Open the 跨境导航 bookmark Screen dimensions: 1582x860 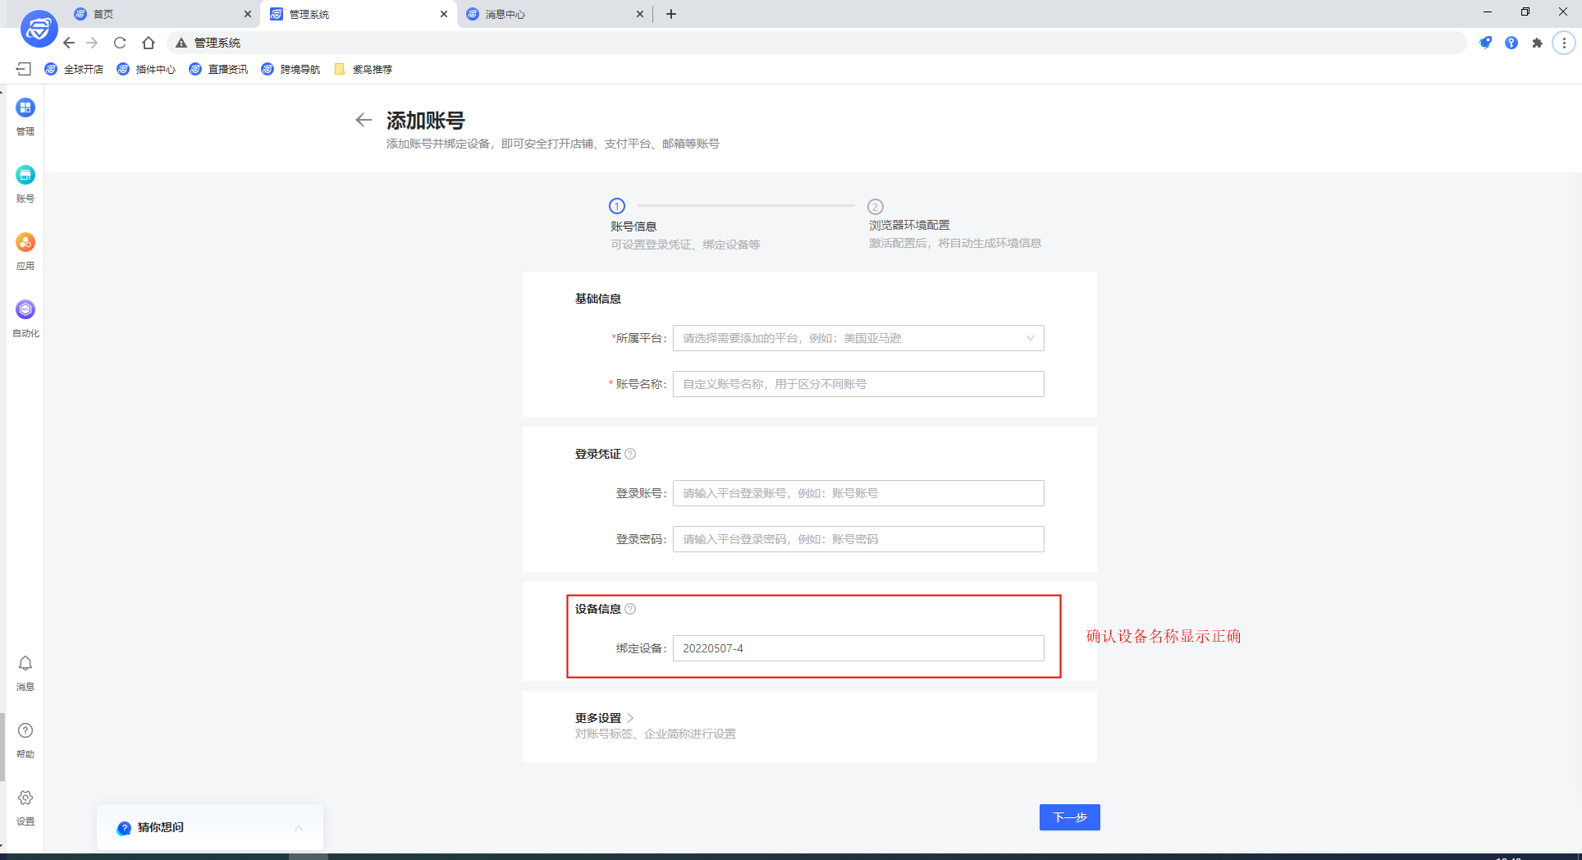click(x=290, y=69)
